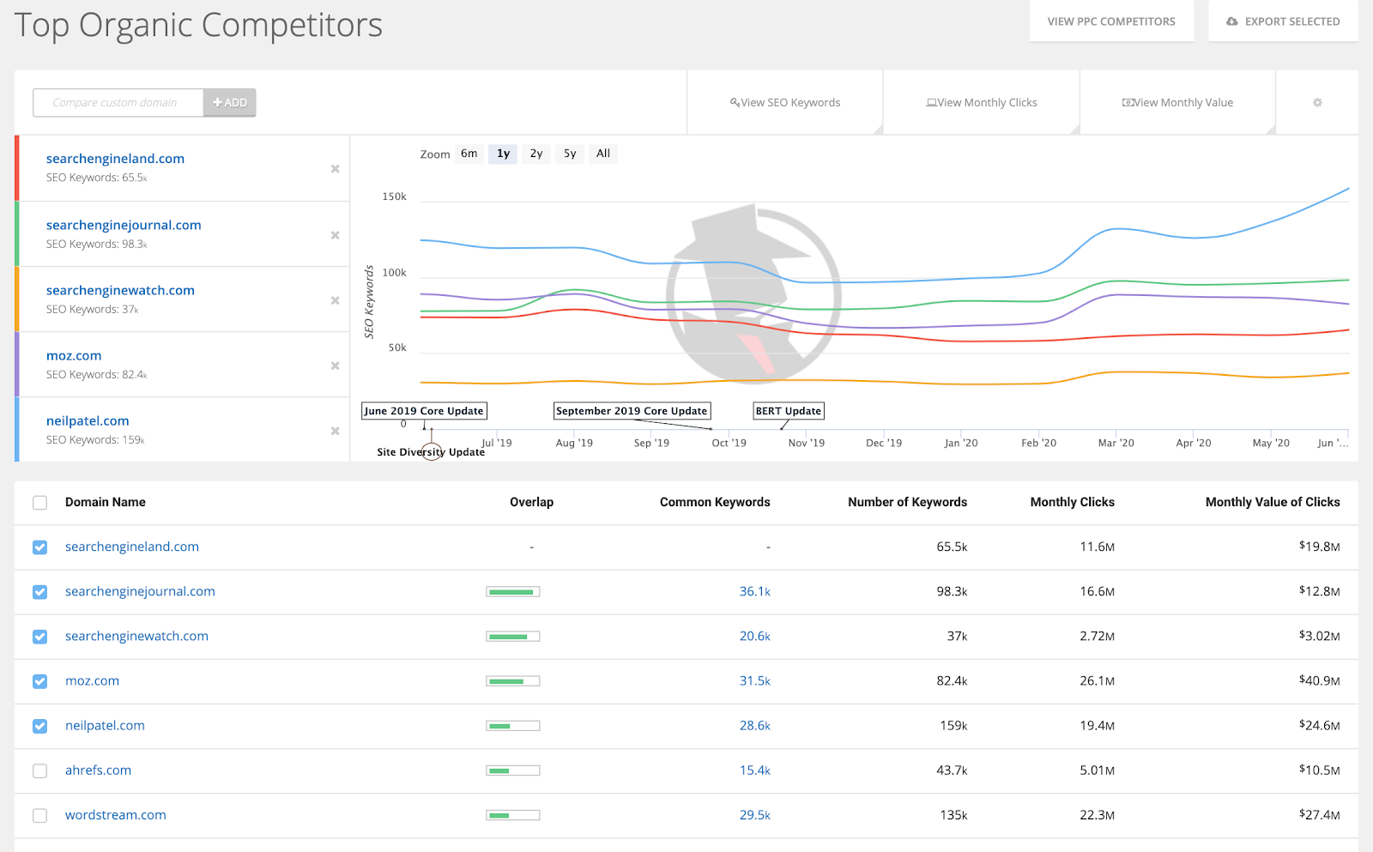Viewport: 1373px width, 852px height.
Task: Switch to View Monthly Clicks tab
Action: coord(982,102)
